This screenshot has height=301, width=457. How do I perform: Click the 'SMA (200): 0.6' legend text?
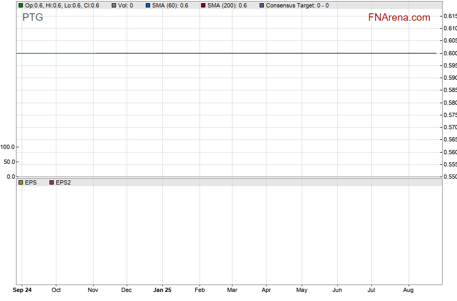227,5
